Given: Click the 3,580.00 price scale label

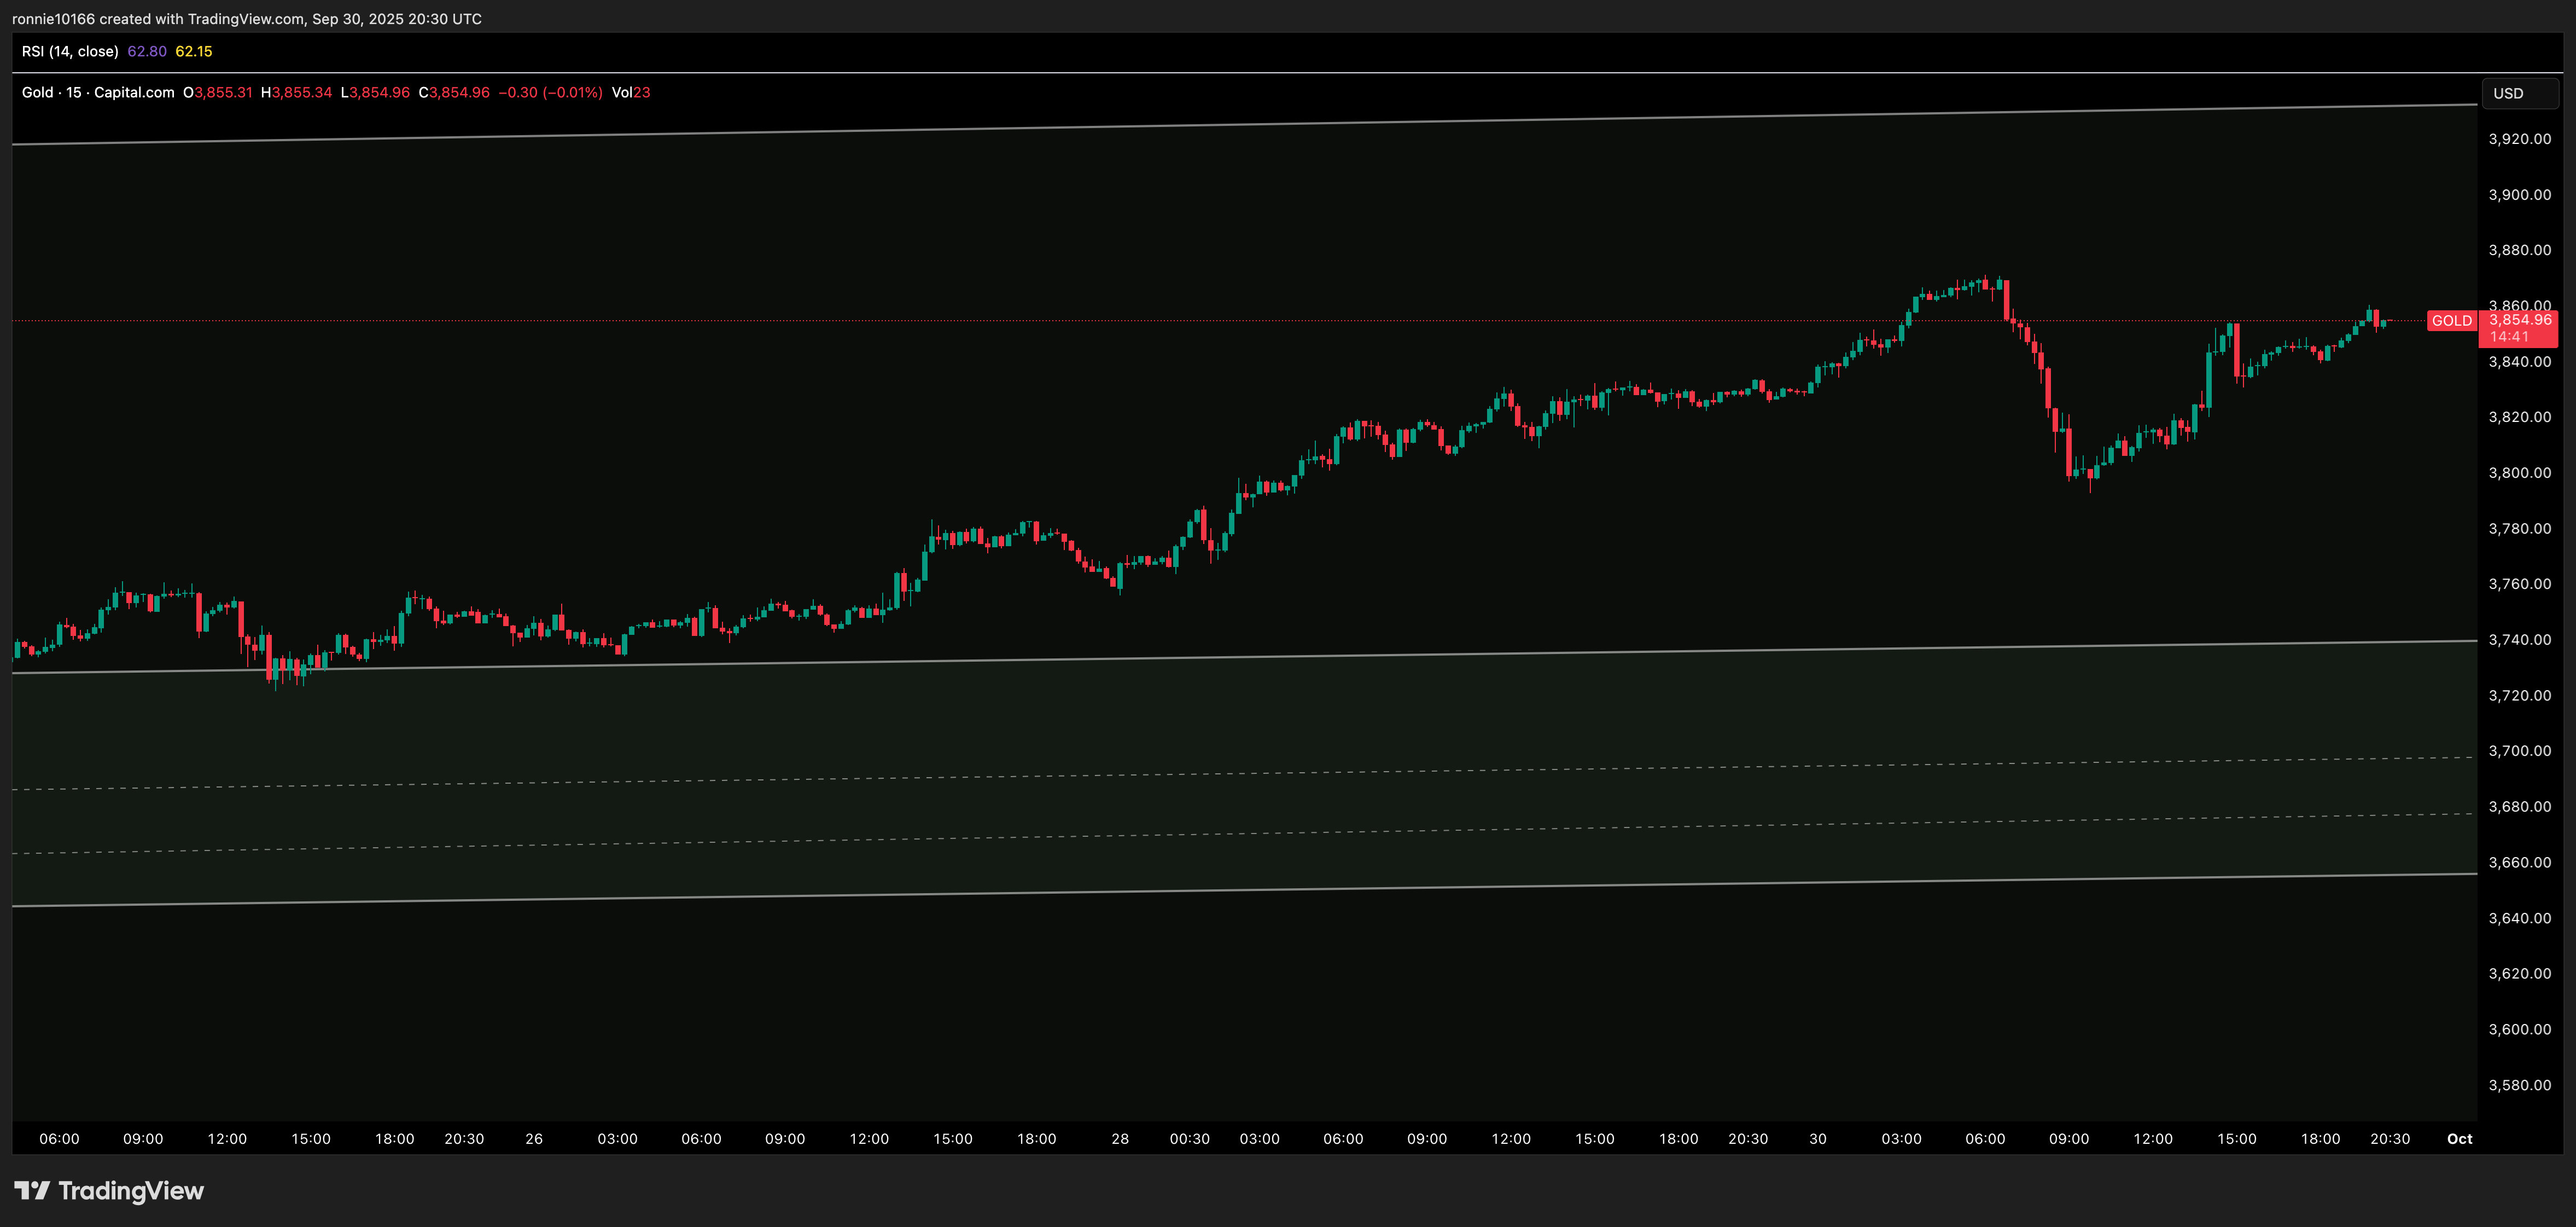Looking at the screenshot, I should [2519, 1085].
